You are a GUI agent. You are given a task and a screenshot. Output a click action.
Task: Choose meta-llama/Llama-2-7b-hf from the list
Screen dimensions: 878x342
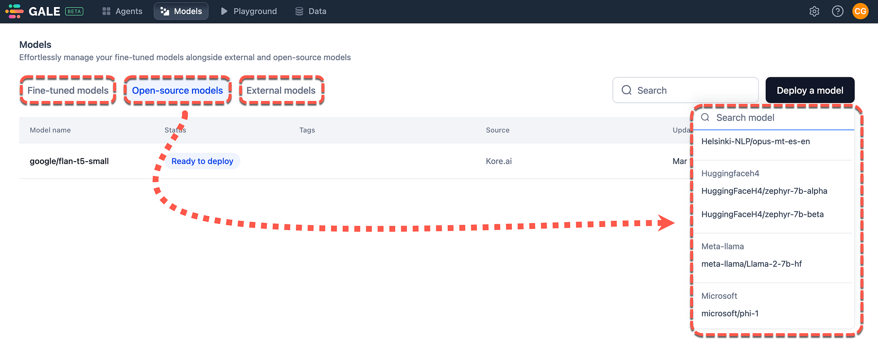752,264
